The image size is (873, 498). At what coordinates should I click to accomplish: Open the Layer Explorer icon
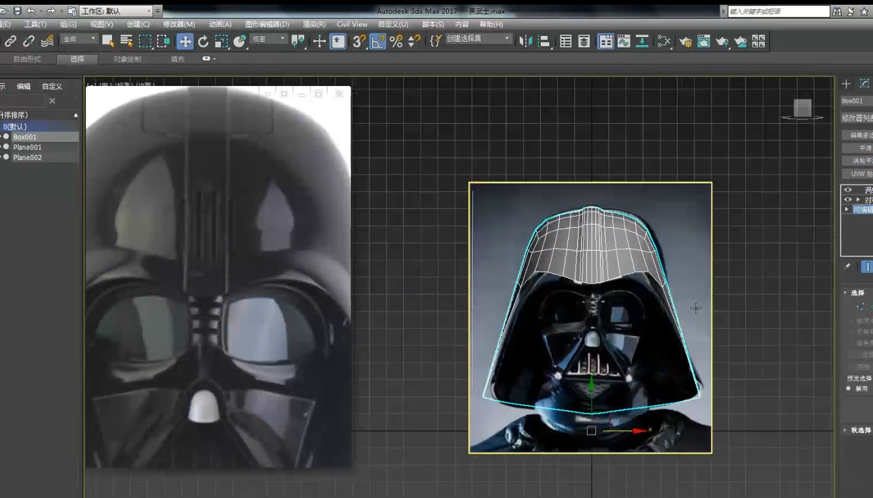click(x=584, y=41)
